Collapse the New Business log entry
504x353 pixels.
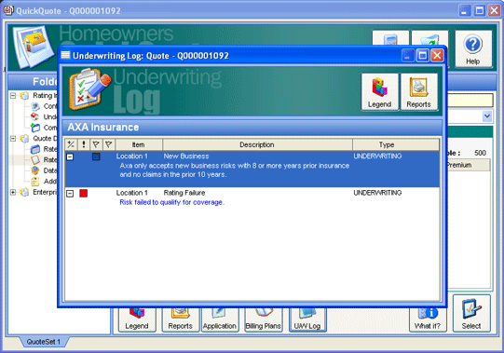point(70,156)
